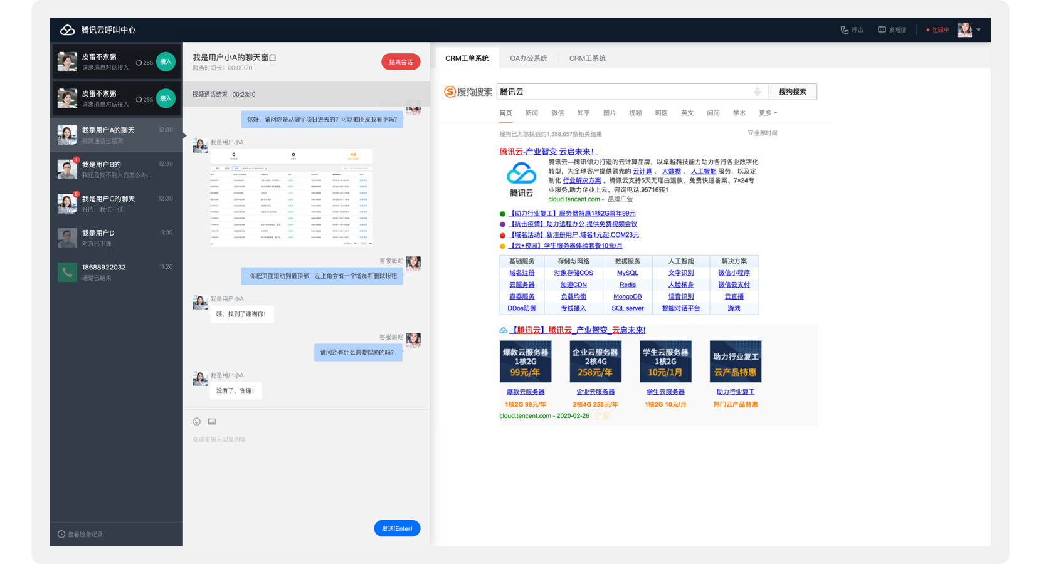Open the 微信小程序 table link
This screenshot has height=564, width=1041.
pyautogui.click(x=734, y=273)
